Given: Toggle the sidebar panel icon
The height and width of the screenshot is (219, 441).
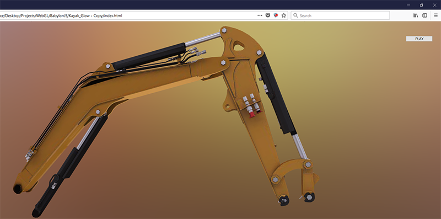Looking at the screenshot, I should (424, 15).
